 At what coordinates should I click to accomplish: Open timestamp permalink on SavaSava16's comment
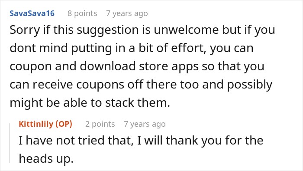click(x=127, y=13)
